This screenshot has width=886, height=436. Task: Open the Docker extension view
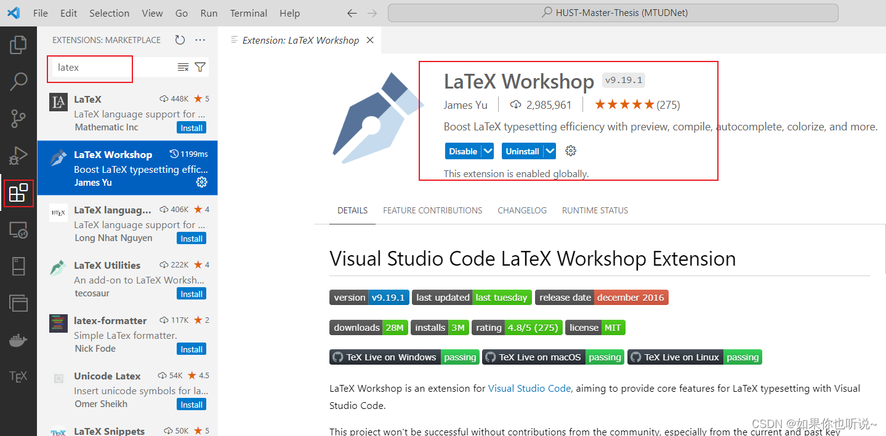coord(18,340)
